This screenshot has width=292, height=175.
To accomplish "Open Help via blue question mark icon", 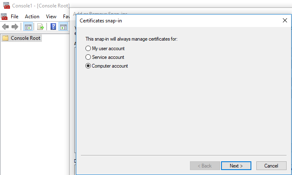I will pyautogui.click(x=53, y=27).
